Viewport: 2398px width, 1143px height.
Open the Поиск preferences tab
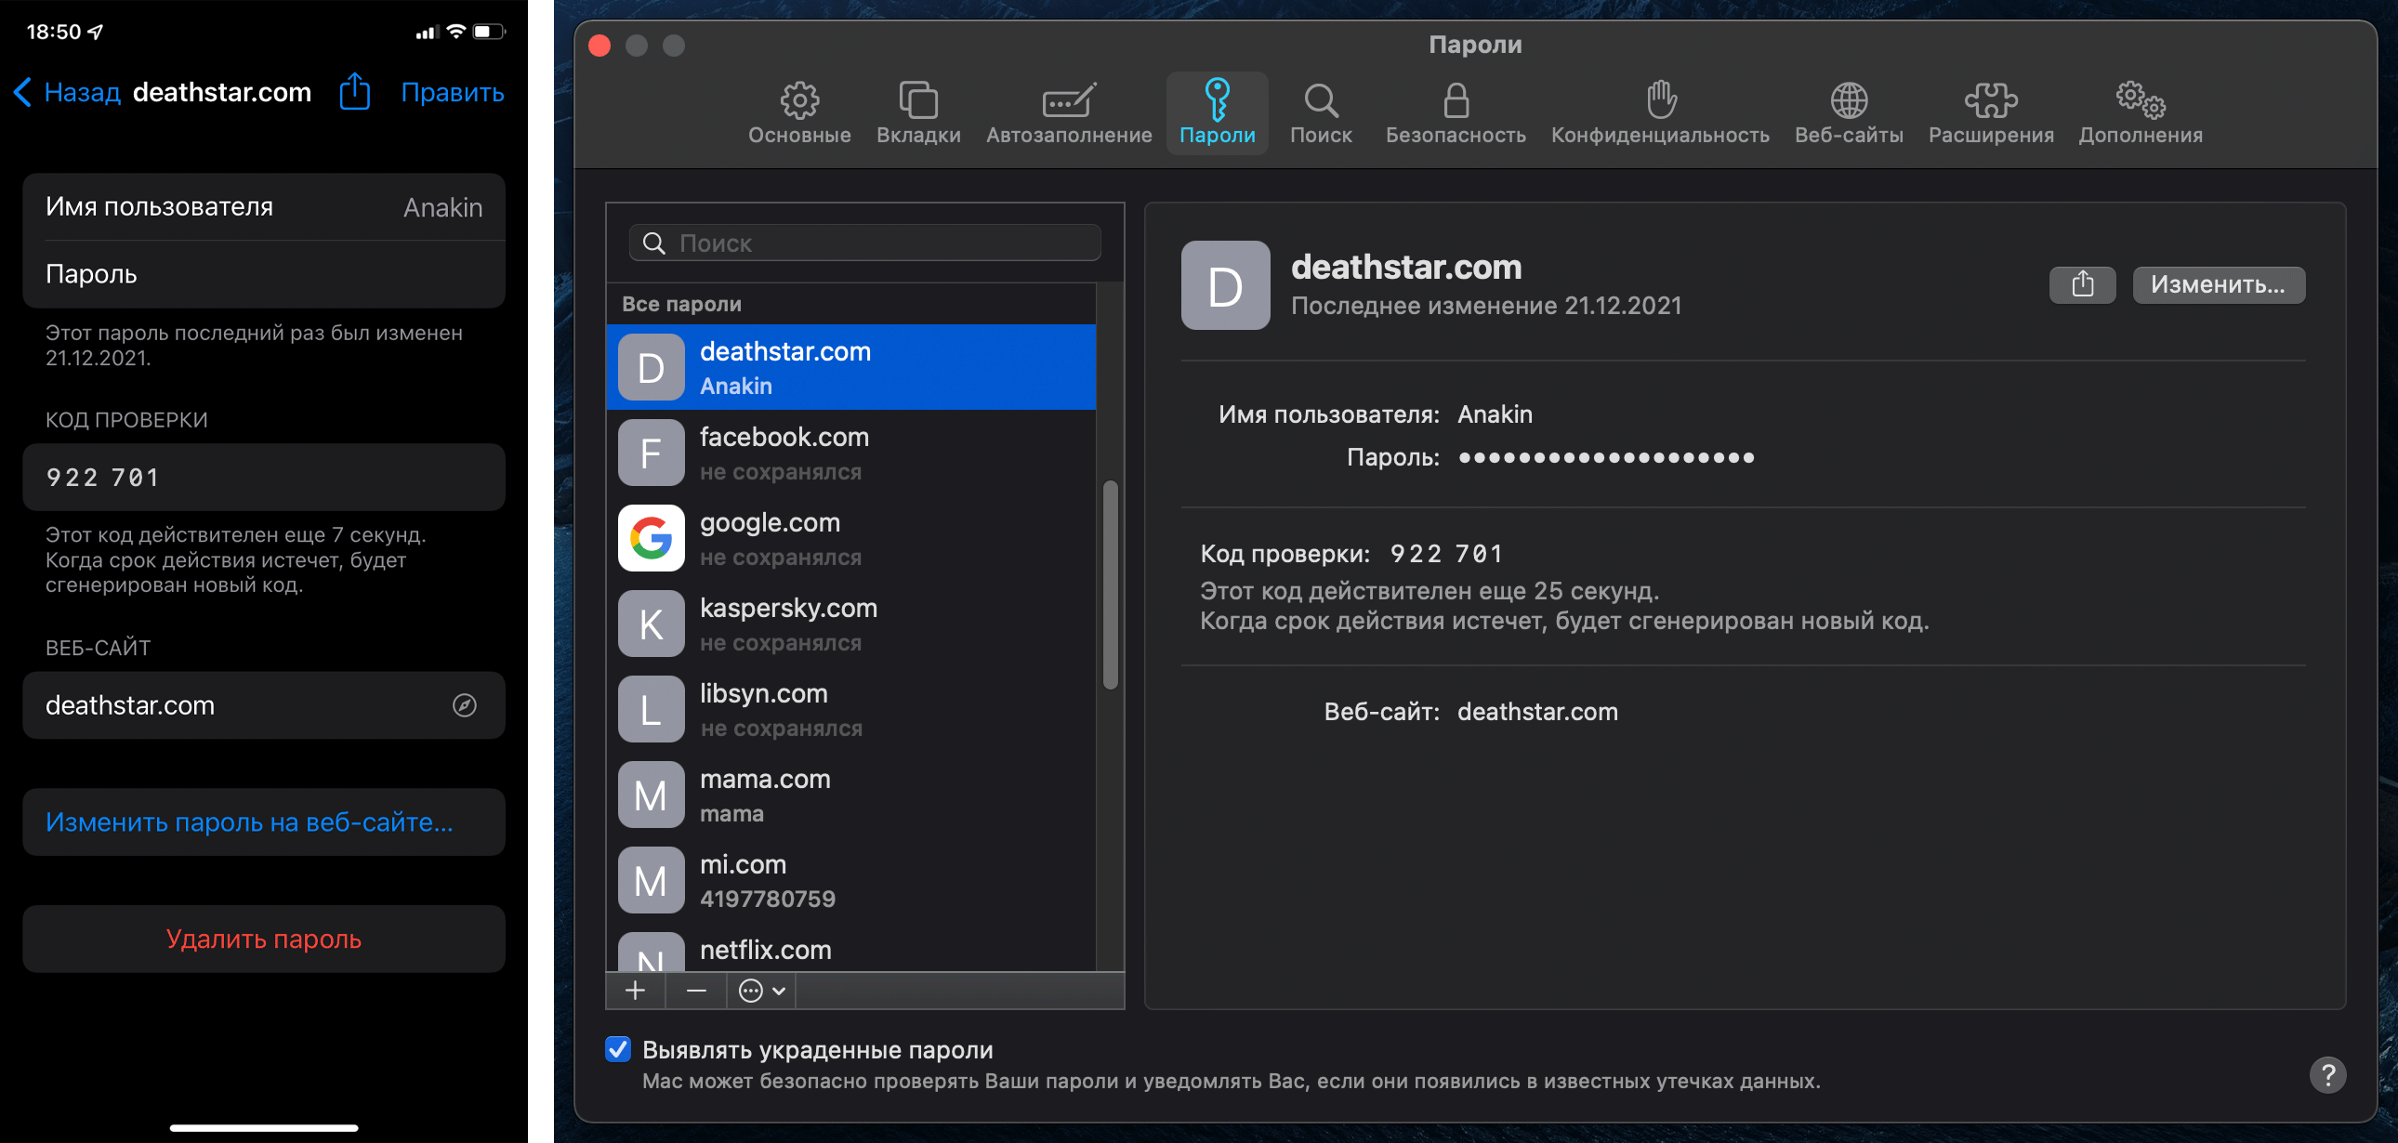(x=1320, y=112)
